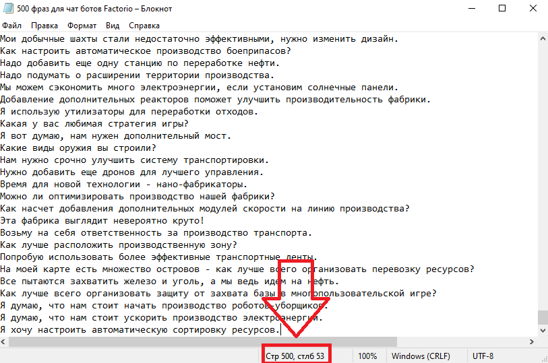The width and height of the screenshot is (548, 363).
Task: Click line 'Какие виды оружия вы строили?'
Action: point(78,148)
